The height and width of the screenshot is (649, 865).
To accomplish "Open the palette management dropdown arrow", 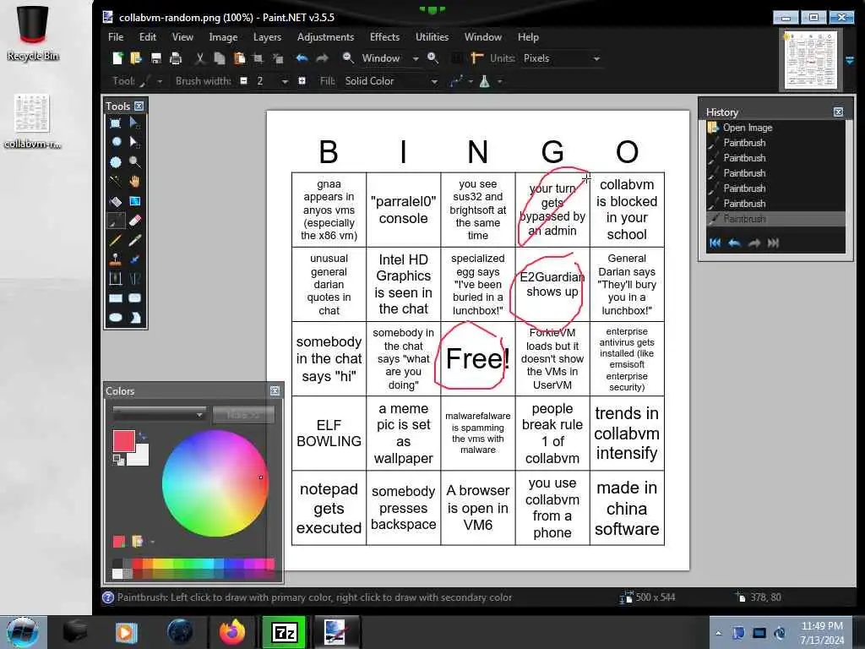I will click(x=153, y=542).
